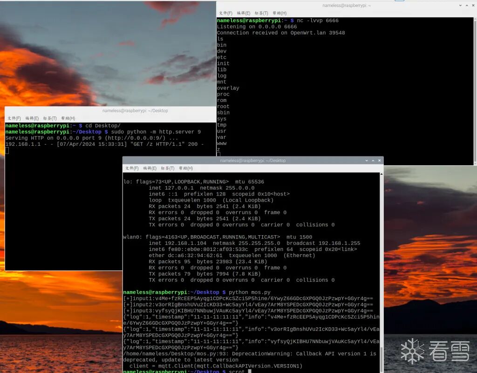
Task: Click 'Serving HTTP on 0.0.0.0 port 9' line
Action: click(92, 138)
